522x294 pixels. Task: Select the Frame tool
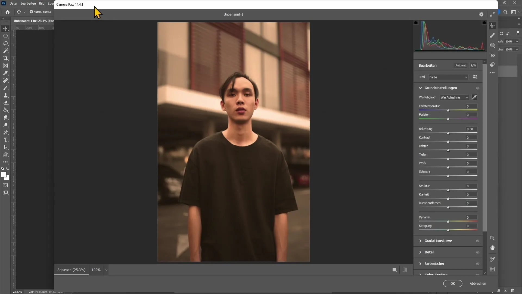point(5,66)
